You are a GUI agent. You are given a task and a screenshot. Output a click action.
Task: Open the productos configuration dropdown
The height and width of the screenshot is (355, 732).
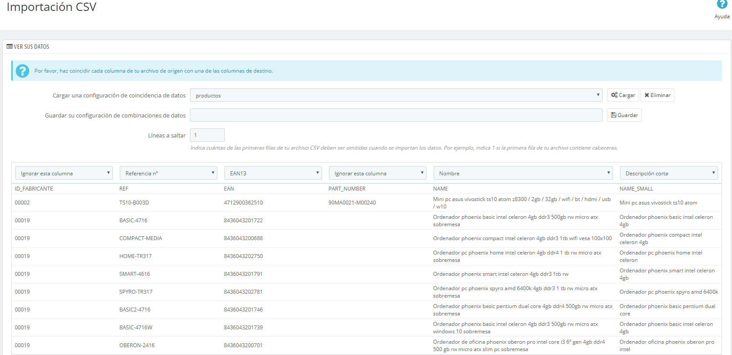coord(396,95)
